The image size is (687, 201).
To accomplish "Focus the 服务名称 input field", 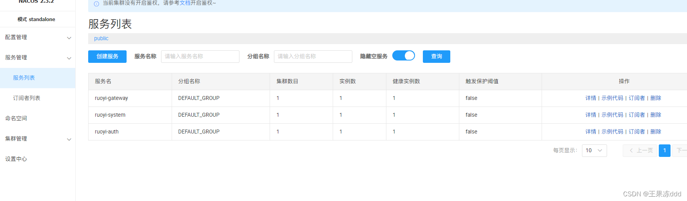I will (200, 57).
